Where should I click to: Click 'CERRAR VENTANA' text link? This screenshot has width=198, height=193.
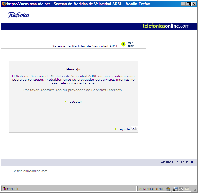[x=175, y=162]
